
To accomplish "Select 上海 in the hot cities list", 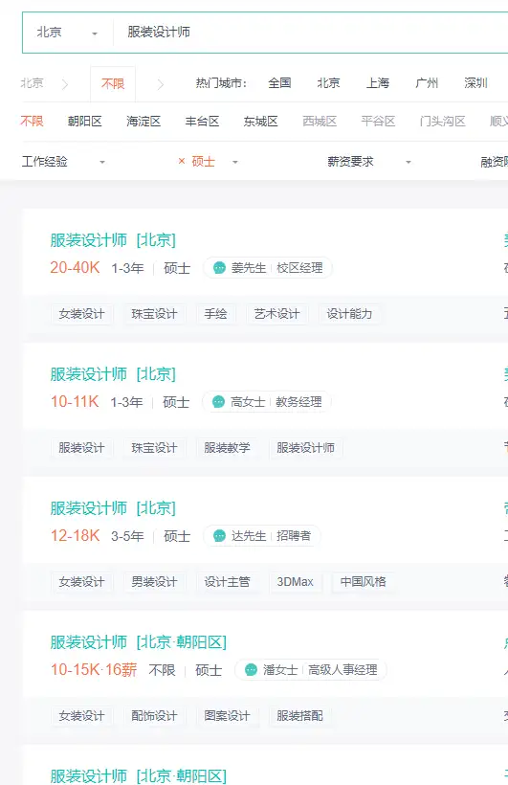I will tap(377, 83).
